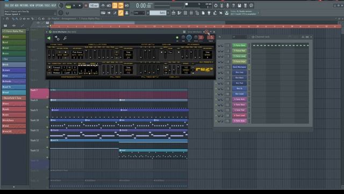Add a new channel plus button
This screenshot has width=344, height=194.
[239, 129]
